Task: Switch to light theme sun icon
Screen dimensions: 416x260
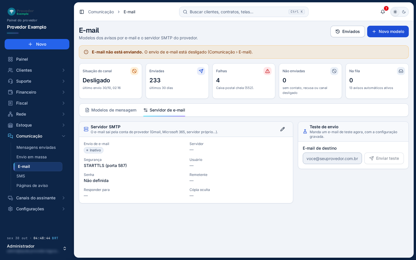Action: [x=395, y=12]
